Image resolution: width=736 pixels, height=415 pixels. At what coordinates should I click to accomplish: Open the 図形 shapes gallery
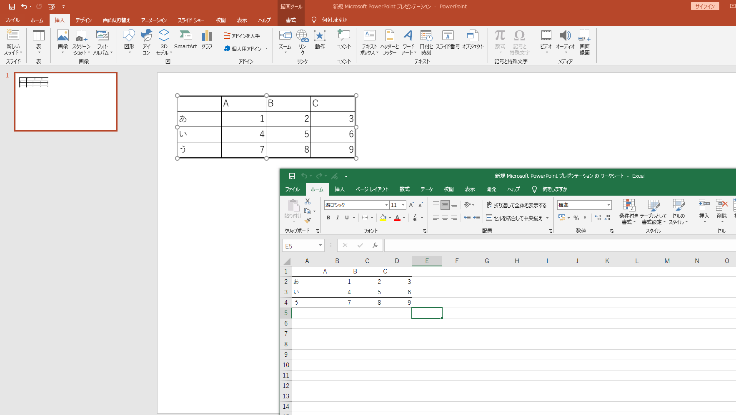129,41
